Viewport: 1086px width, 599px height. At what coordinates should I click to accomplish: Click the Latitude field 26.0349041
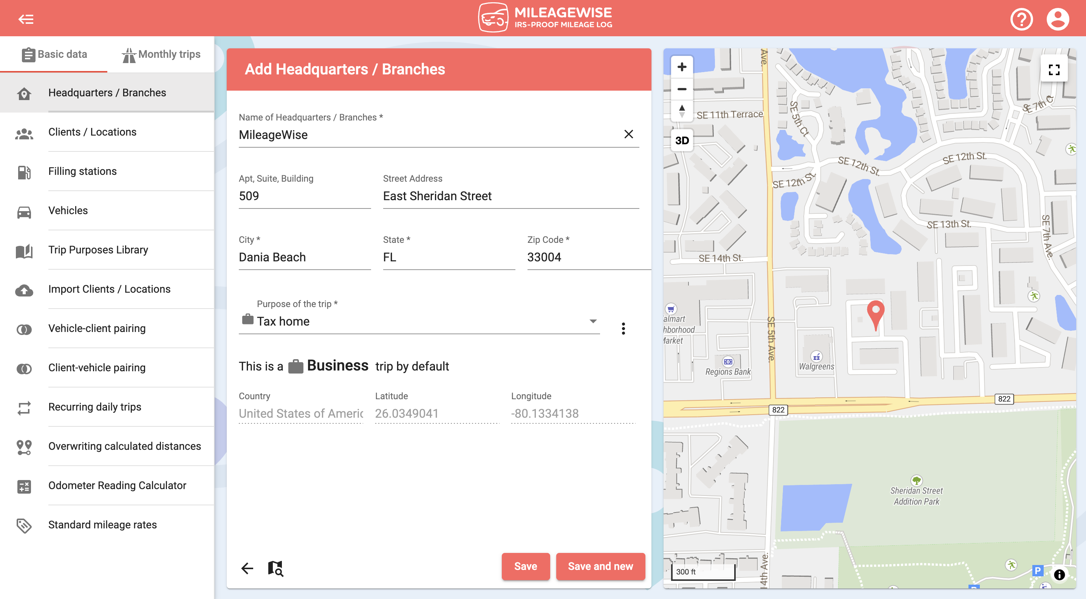click(437, 413)
